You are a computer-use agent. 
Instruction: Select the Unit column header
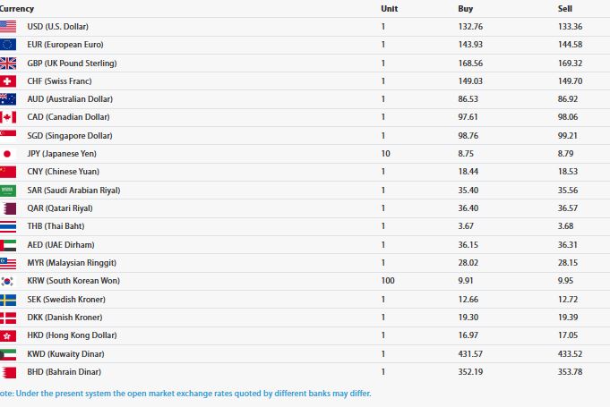coord(390,9)
